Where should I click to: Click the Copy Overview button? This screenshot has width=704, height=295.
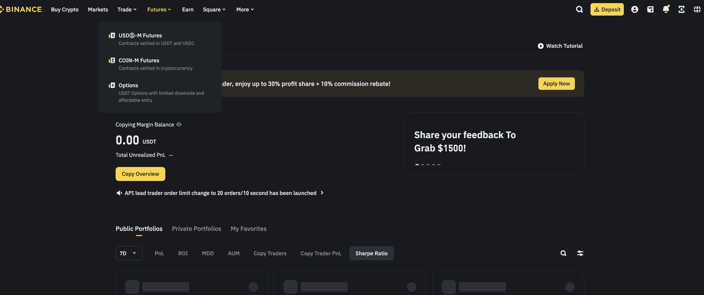140,174
